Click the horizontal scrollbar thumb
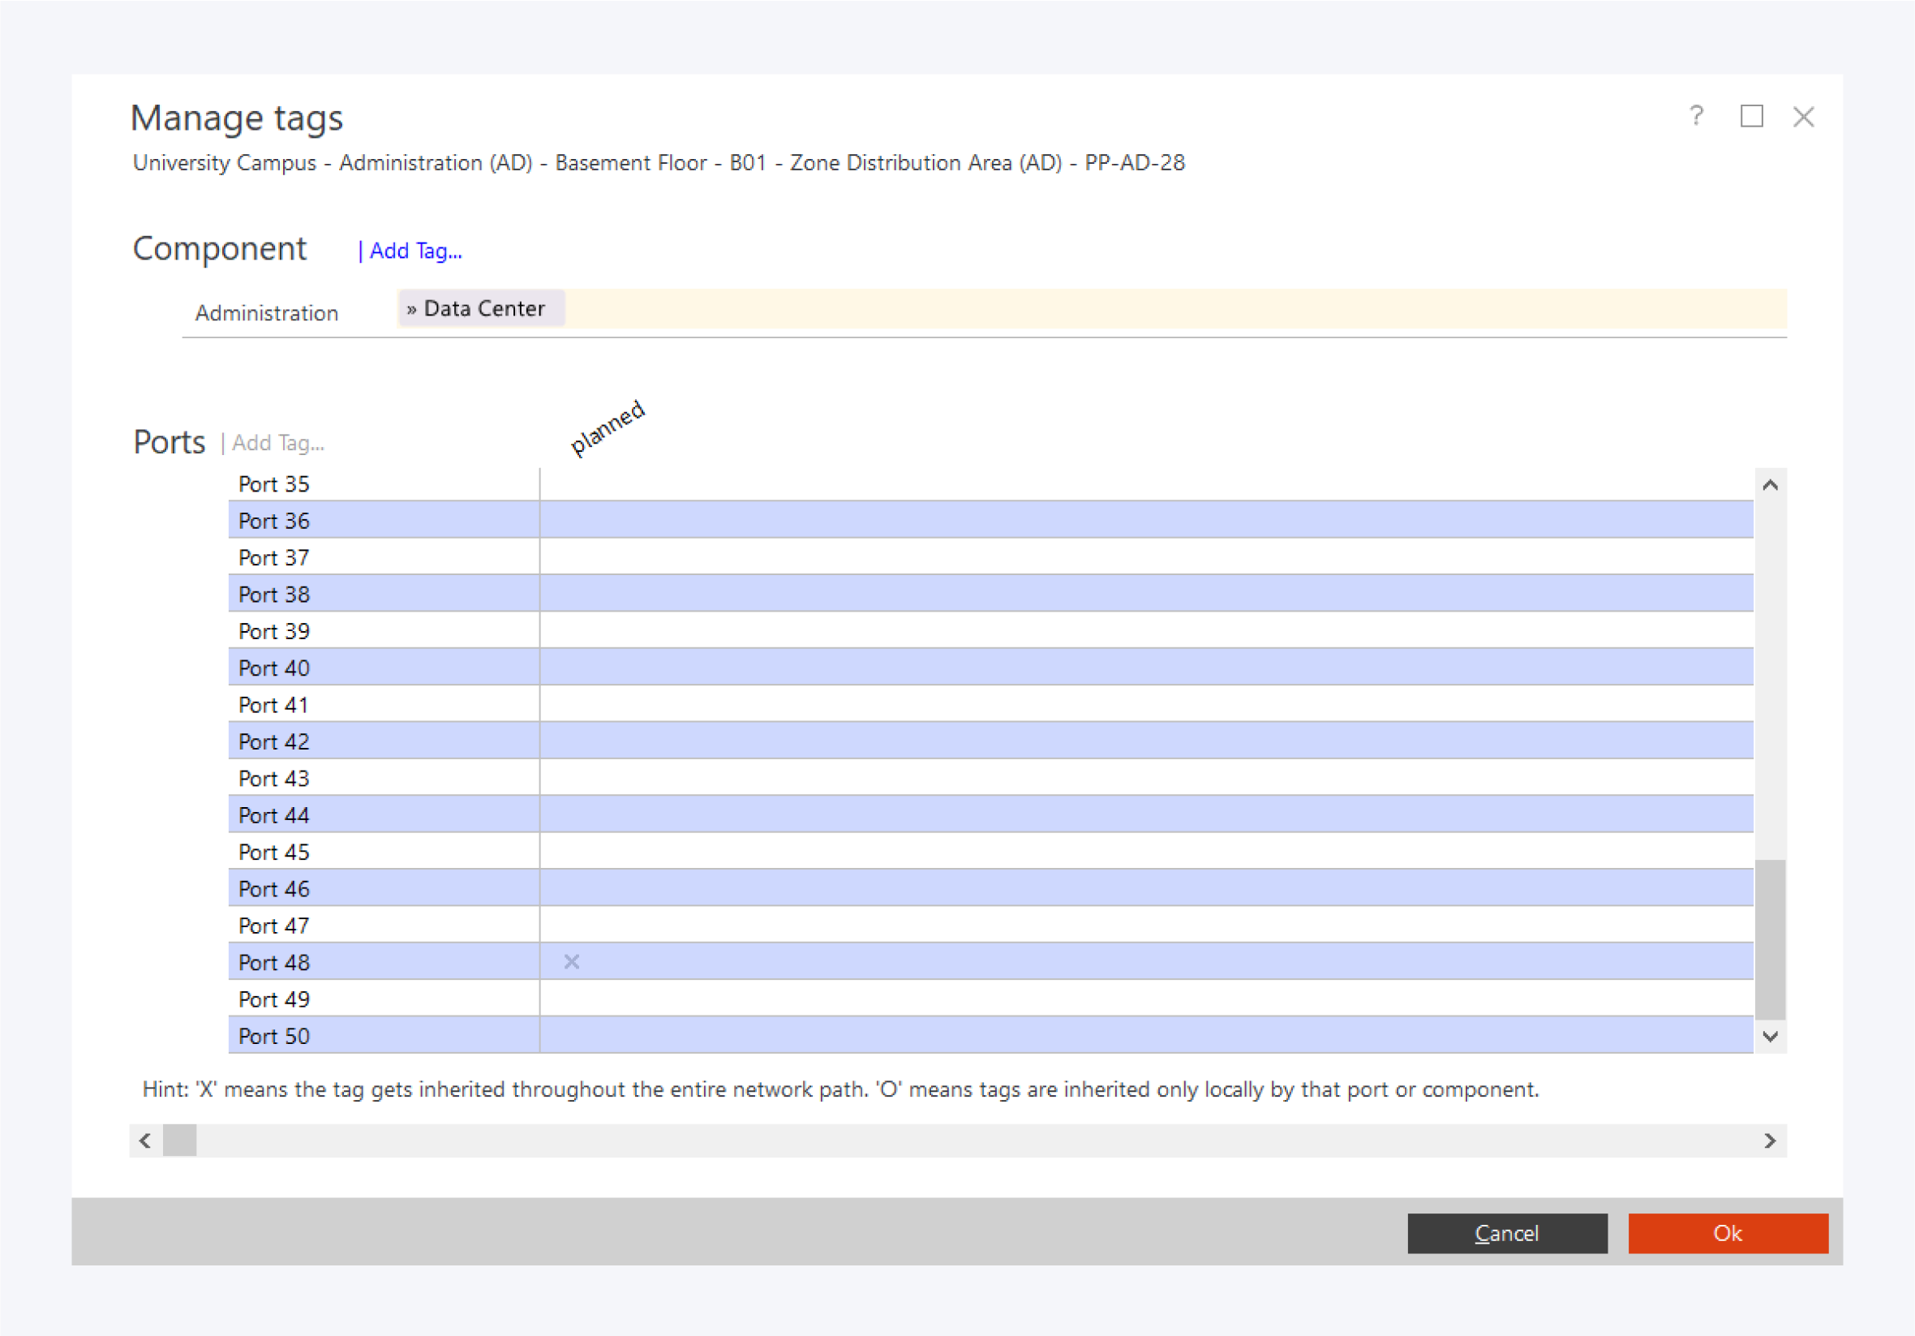Image resolution: width=1915 pixels, height=1336 pixels. tap(179, 1140)
